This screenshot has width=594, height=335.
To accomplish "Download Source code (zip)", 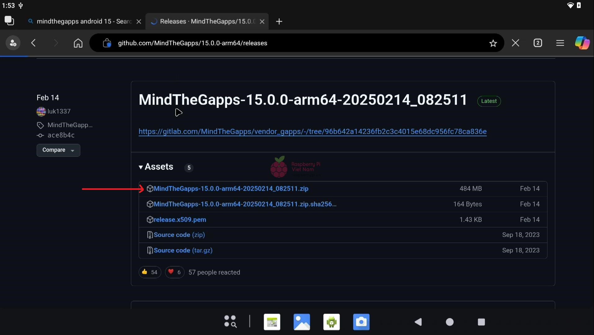I will coord(179,235).
